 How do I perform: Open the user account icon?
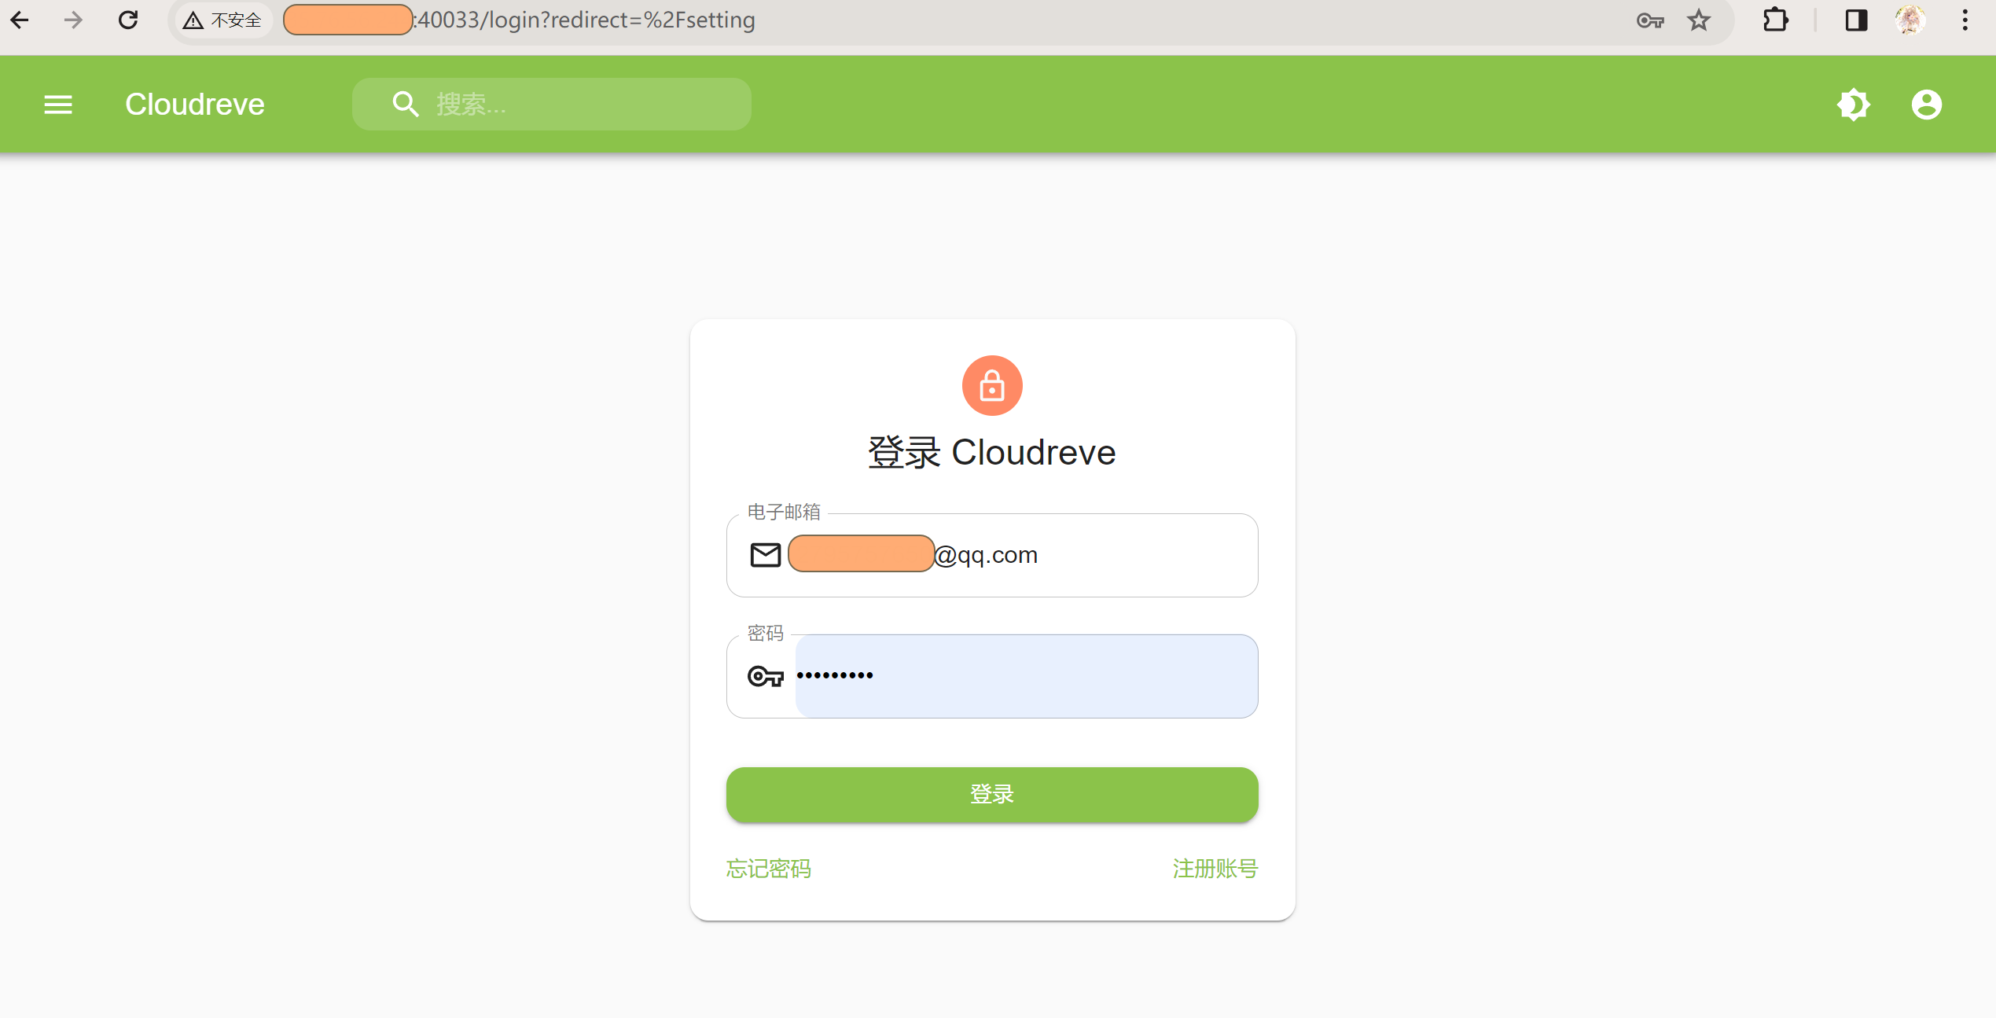(1926, 105)
